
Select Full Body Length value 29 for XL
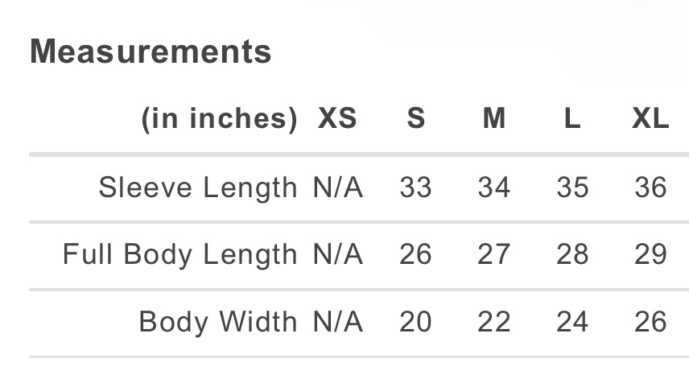(650, 255)
